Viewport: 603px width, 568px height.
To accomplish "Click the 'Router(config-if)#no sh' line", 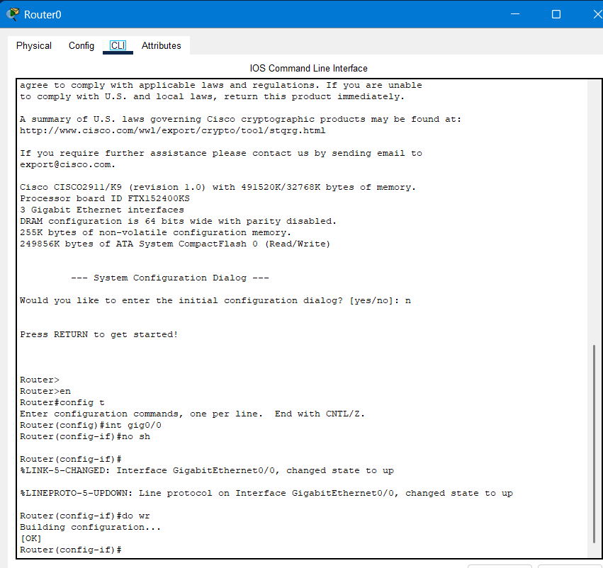I will [85, 436].
